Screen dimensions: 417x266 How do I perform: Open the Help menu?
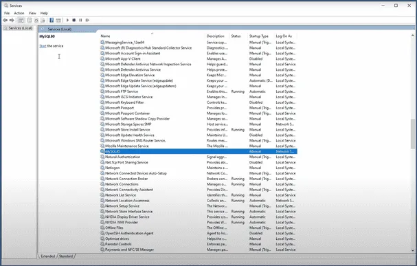[44, 13]
